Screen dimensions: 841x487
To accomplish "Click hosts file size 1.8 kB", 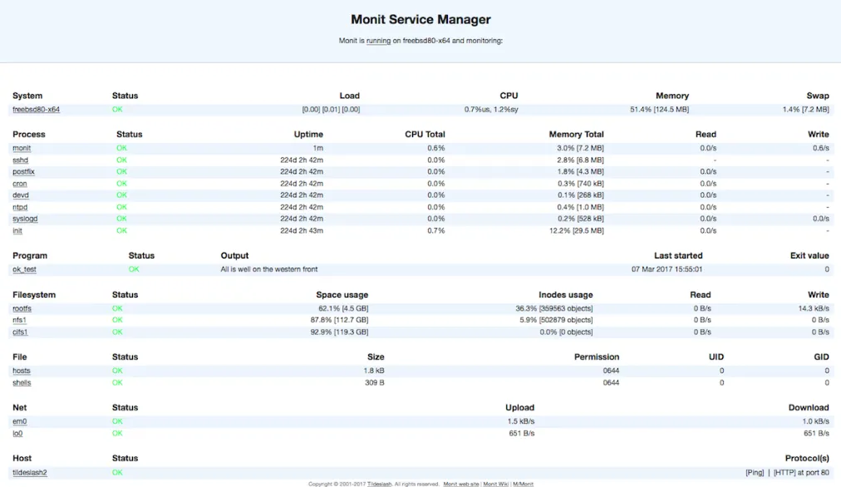I will click(x=374, y=371).
